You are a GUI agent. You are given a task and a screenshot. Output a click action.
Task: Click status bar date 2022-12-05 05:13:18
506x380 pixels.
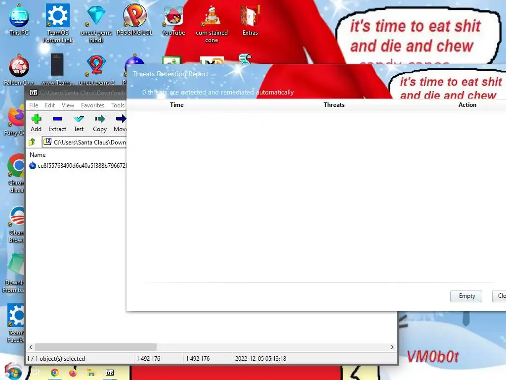pyautogui.click(x=260, y=358)
